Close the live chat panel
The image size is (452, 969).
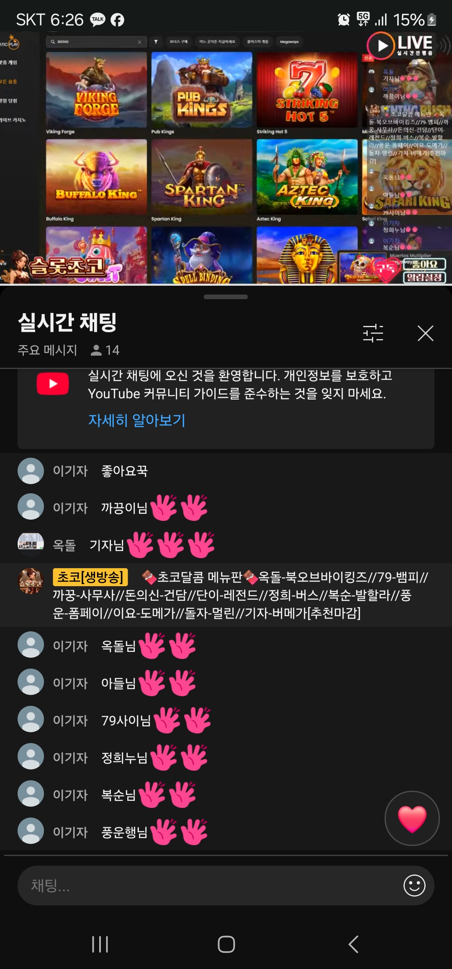coord(425,333)
